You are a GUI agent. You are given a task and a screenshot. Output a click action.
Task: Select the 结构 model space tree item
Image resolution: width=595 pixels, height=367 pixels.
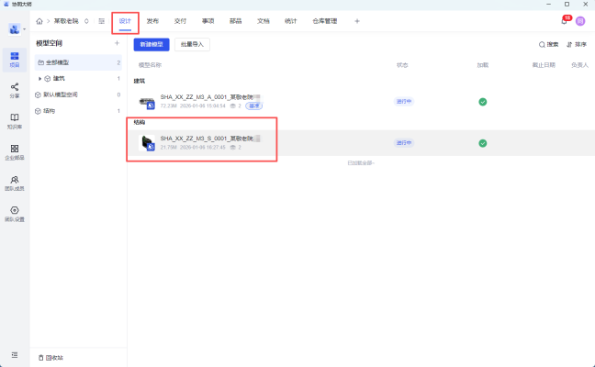[x=50, y=110]
